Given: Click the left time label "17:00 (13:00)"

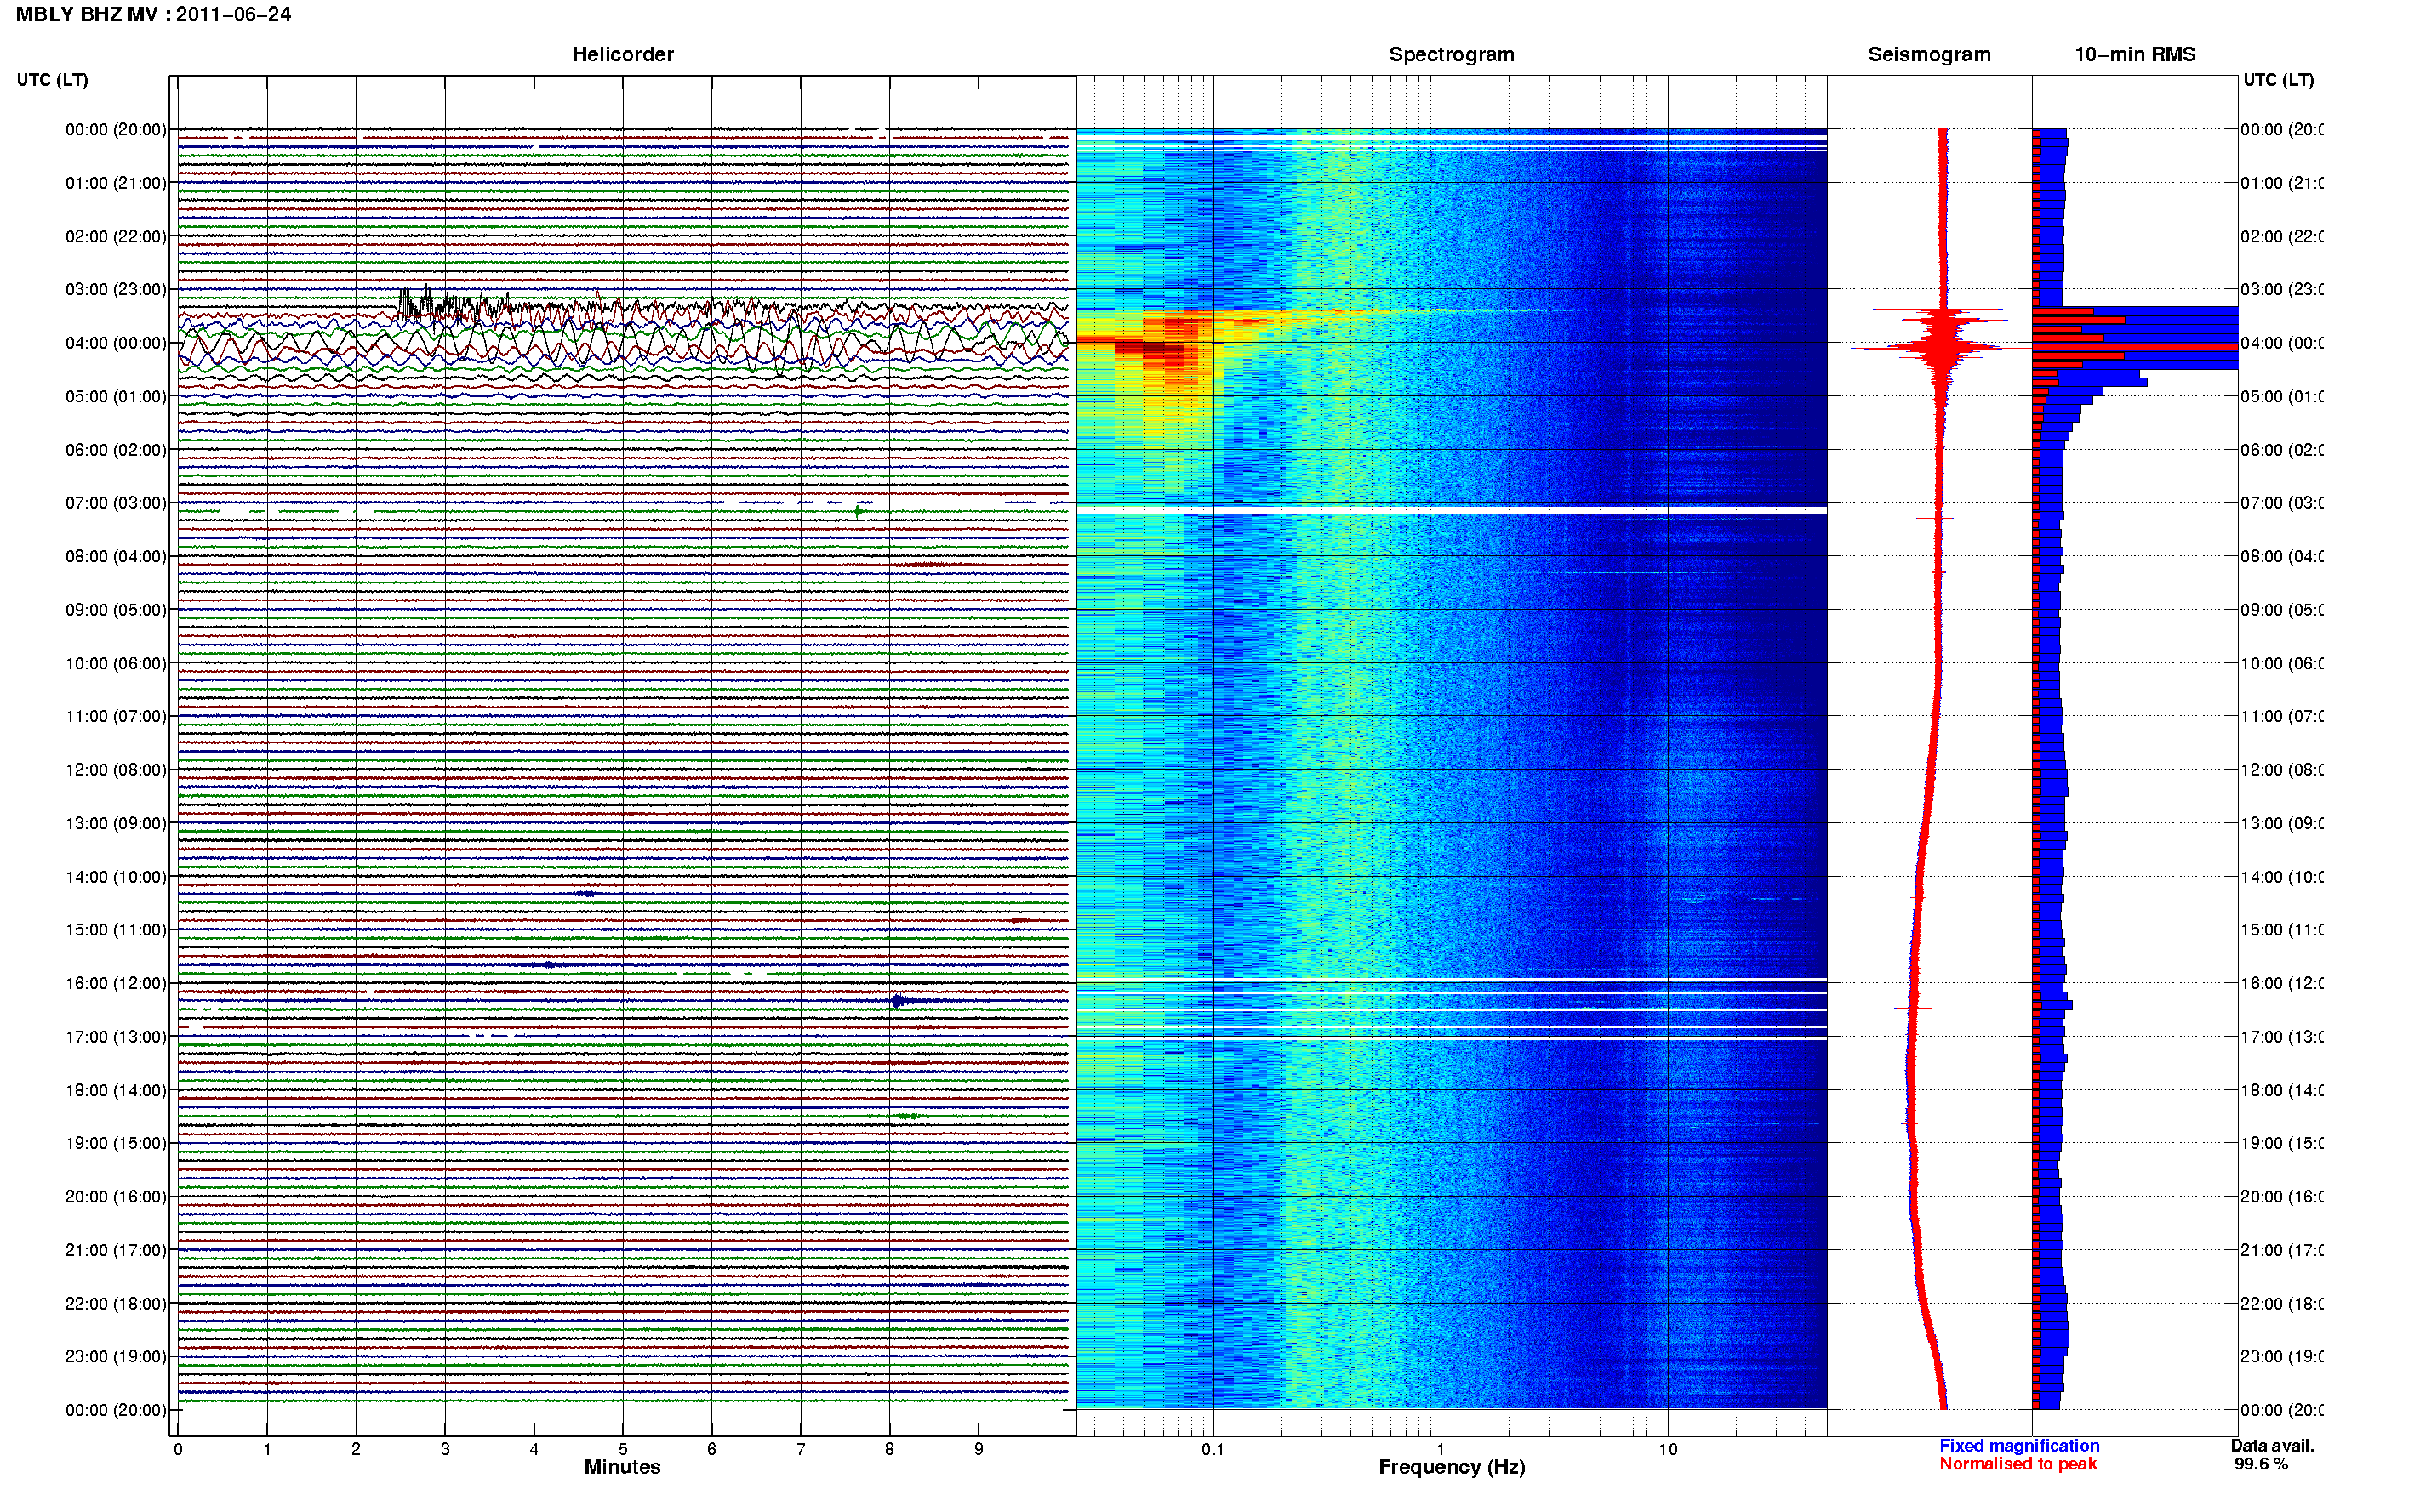Looking at the screenshot, I should click(116, 1037).
